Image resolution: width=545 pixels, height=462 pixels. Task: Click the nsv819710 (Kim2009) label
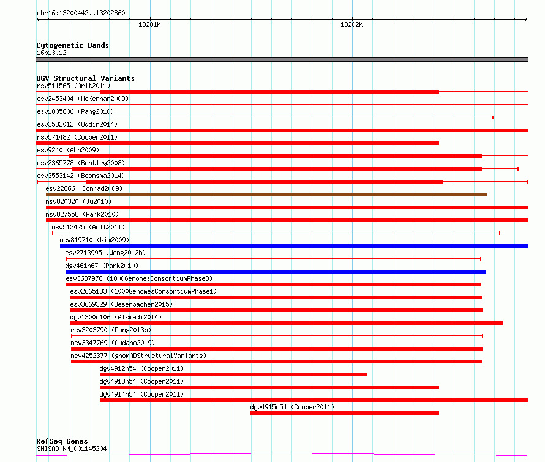click(94, 240)
